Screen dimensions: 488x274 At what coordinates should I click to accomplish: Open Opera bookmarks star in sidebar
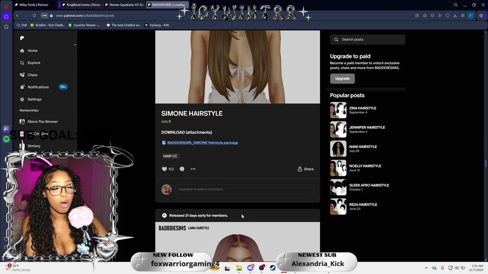[6, 27]
